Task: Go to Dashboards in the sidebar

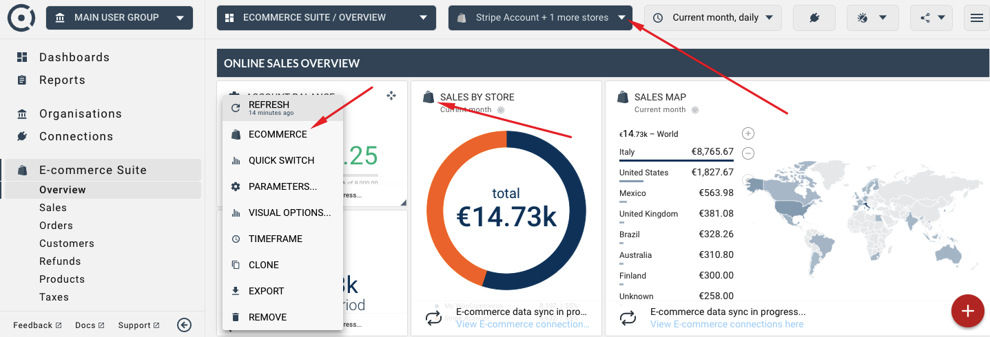Action: [74, 57]
